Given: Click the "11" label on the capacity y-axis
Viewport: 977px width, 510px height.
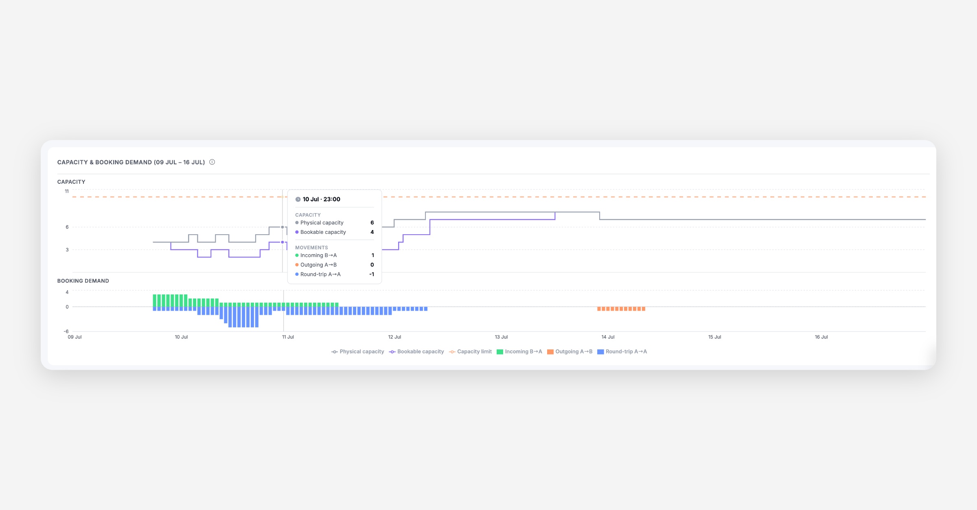Looking at the screenshot, I should (67, 191).
